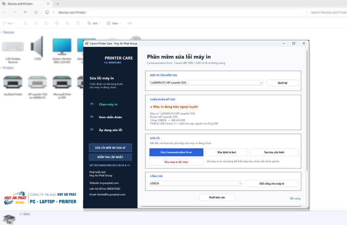Click KIỂM TRA CẬP NHẬT button
Screen dimensions: 347x225
click(x=110, y=157)
